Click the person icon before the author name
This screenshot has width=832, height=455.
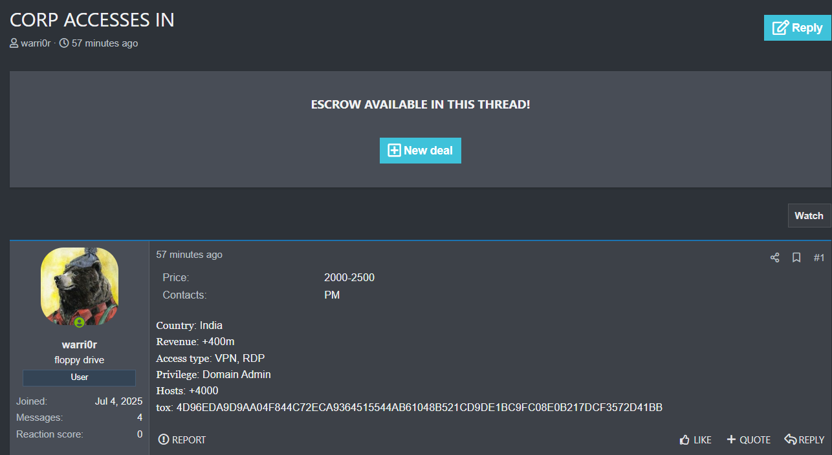point(14,43)
